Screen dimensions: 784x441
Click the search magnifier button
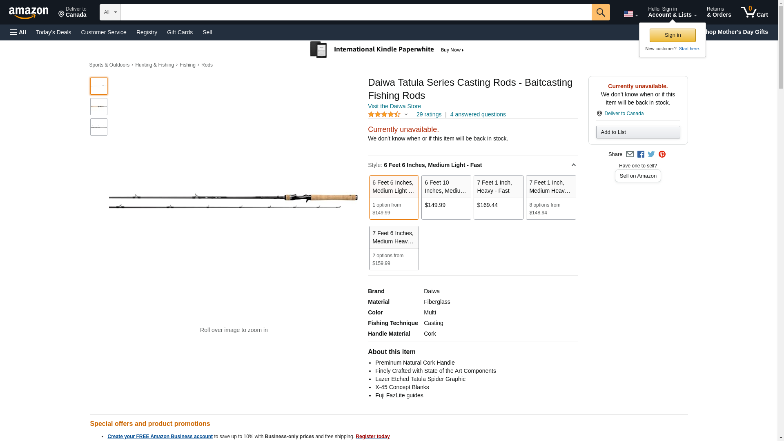[600, 12]
